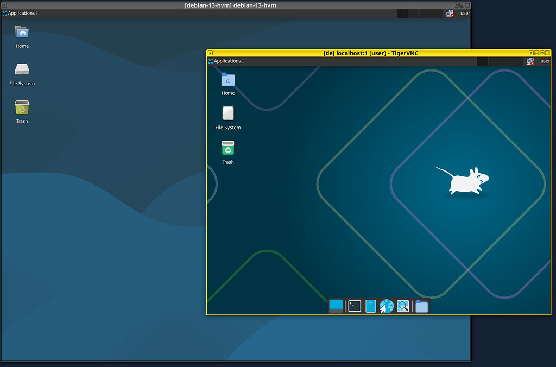Open the Web Browser globe icon

[387, 306]
